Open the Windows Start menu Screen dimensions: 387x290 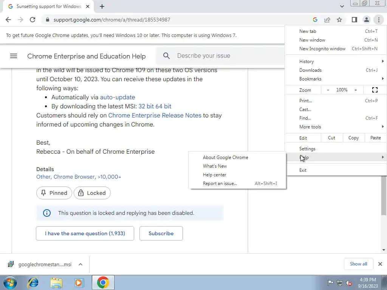10,282
